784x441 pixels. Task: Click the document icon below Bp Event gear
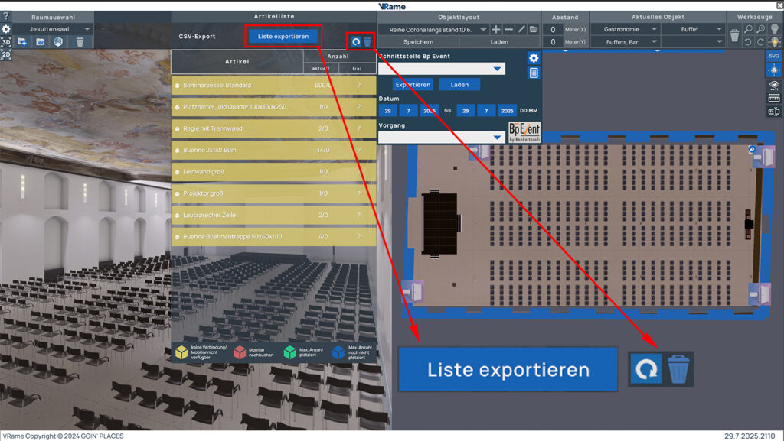coord(534,73)
